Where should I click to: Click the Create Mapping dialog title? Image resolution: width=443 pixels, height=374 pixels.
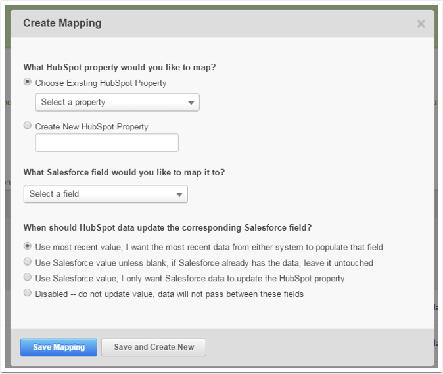62,24
